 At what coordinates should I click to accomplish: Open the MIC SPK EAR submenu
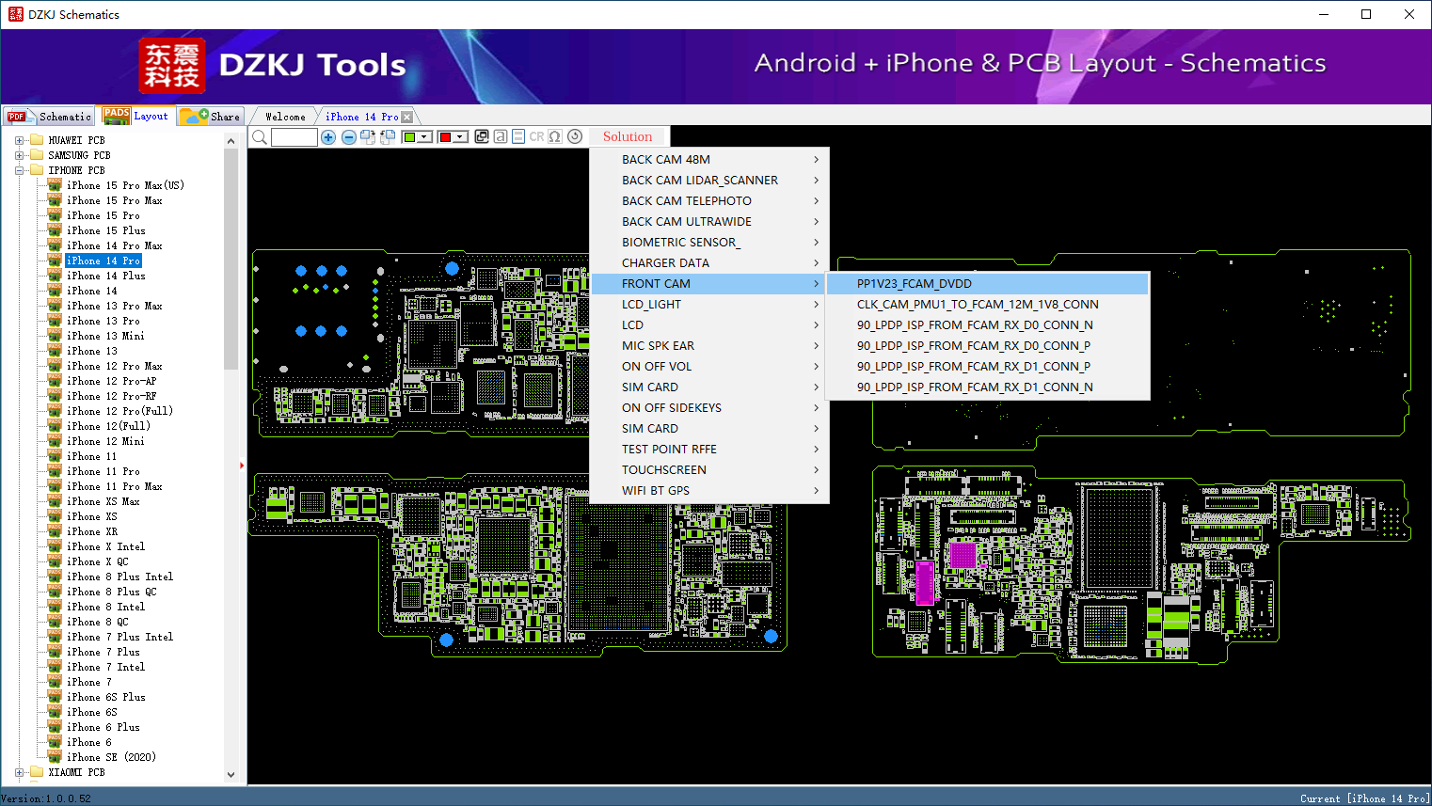(709, 346)
